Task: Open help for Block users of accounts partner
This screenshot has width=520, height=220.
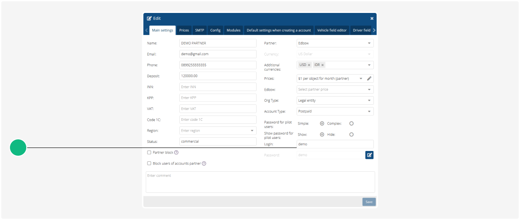Action: [x=204, y=163]
